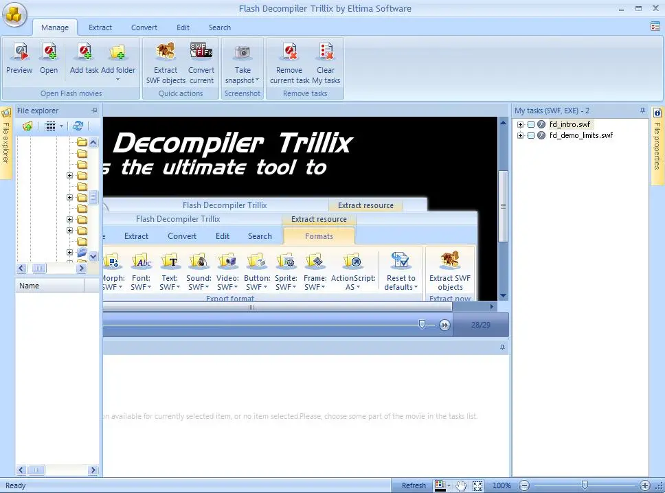Switch to the Extract tab beside Manage
This screenshot has height=493, width=665.
coord(100,27)
